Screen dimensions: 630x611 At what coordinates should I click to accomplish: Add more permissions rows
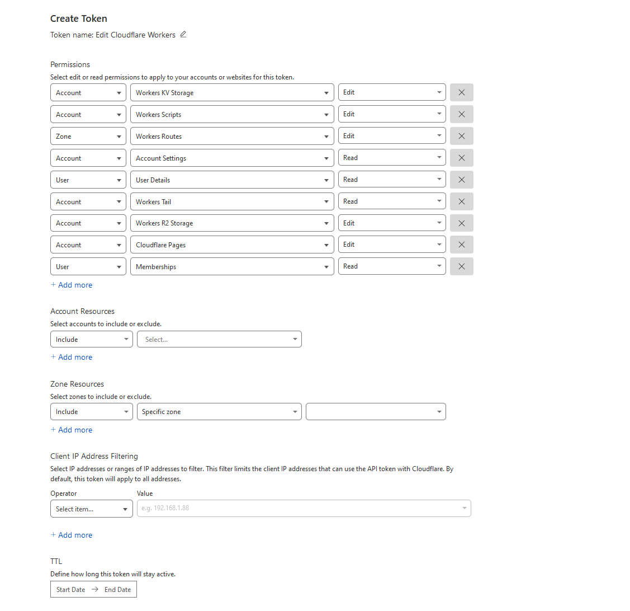(x=72, y=285)
